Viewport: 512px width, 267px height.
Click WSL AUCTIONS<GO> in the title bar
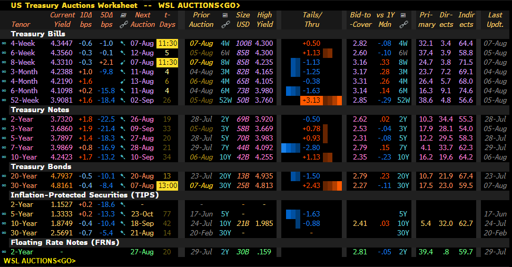point(199,6)
